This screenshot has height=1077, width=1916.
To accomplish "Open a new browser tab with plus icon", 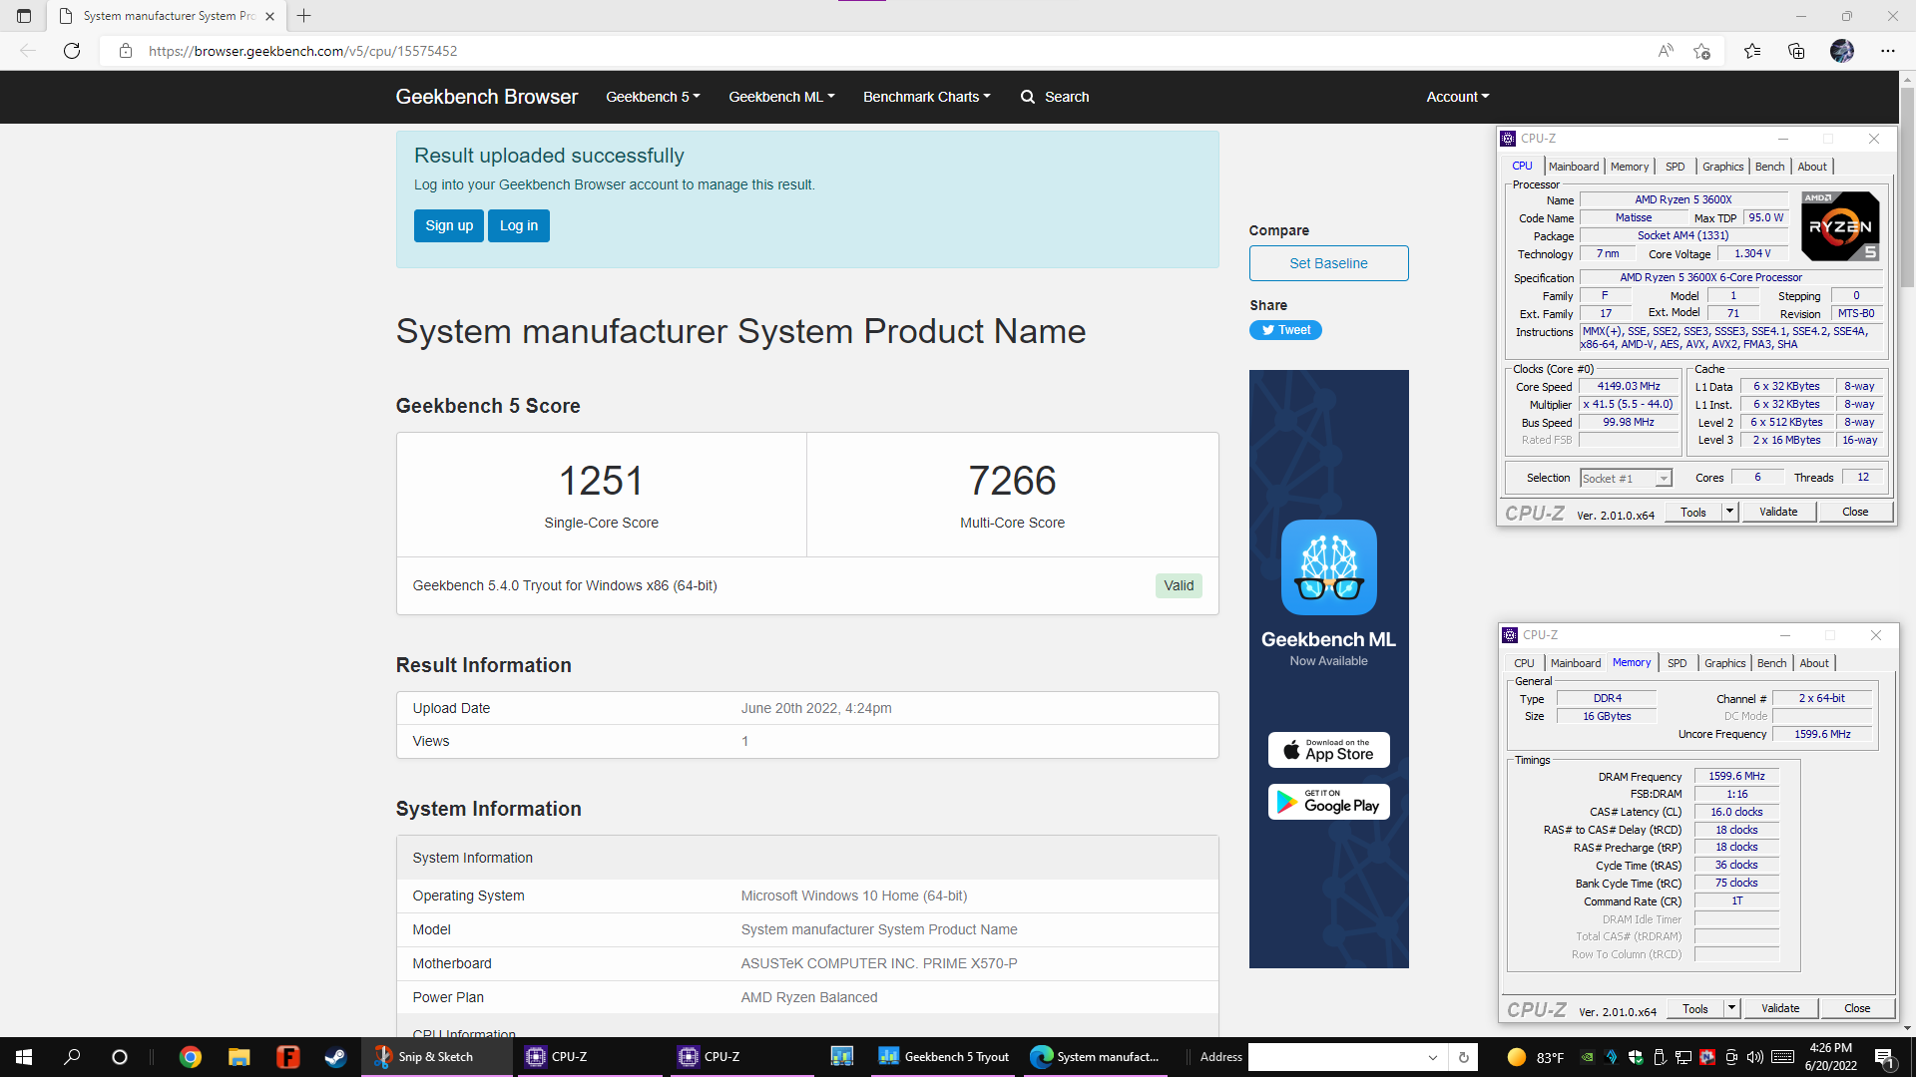I will coord(304,16).
